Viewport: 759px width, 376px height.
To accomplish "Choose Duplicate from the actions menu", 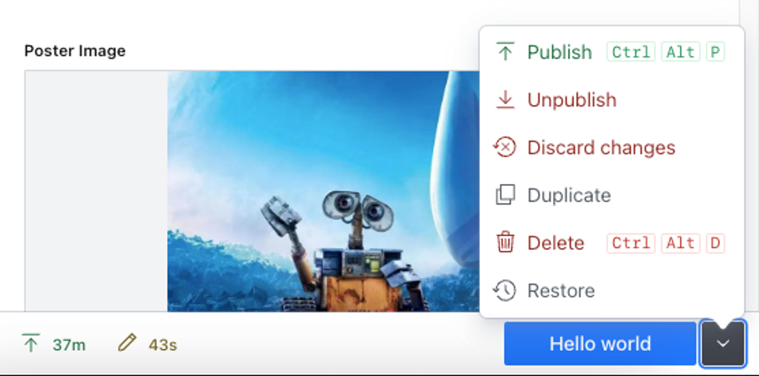I will (612, 195).
